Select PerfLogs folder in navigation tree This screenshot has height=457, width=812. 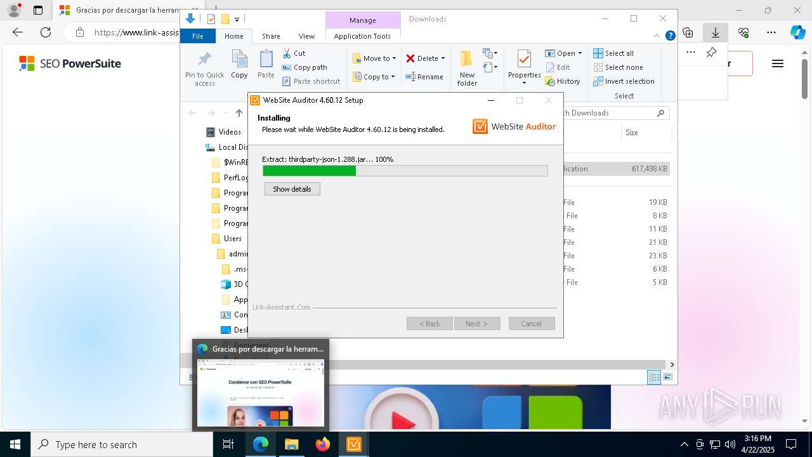(229, 178)
